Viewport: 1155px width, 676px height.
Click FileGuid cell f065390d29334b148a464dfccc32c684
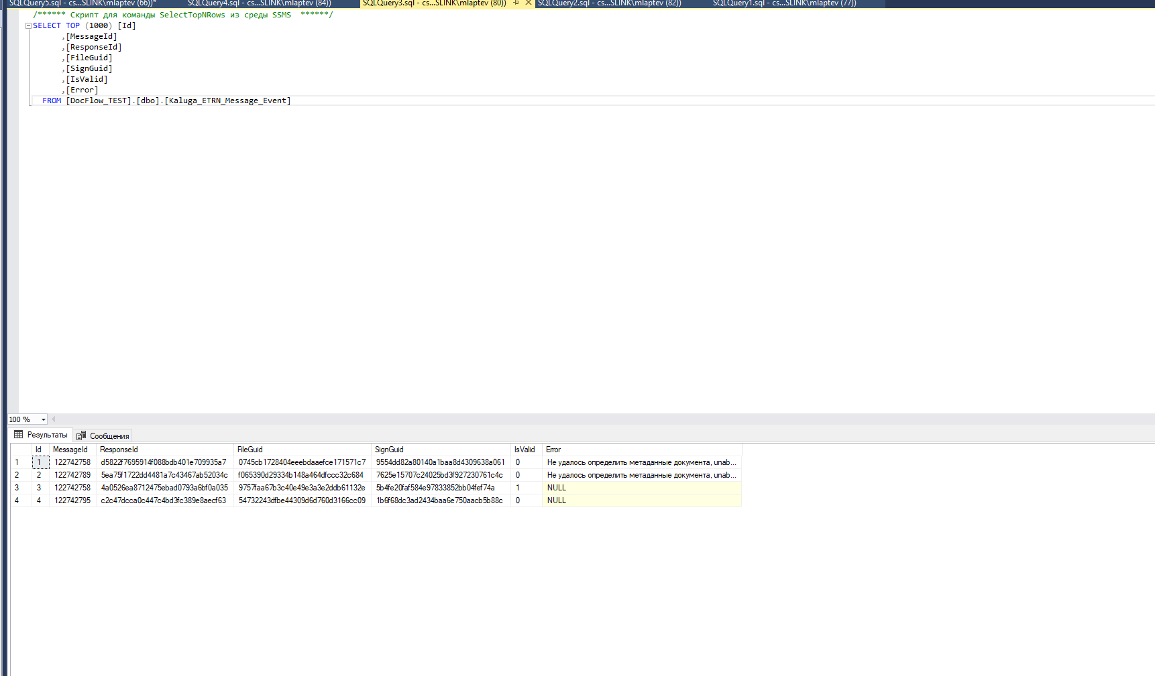click(x=302, y=475)
